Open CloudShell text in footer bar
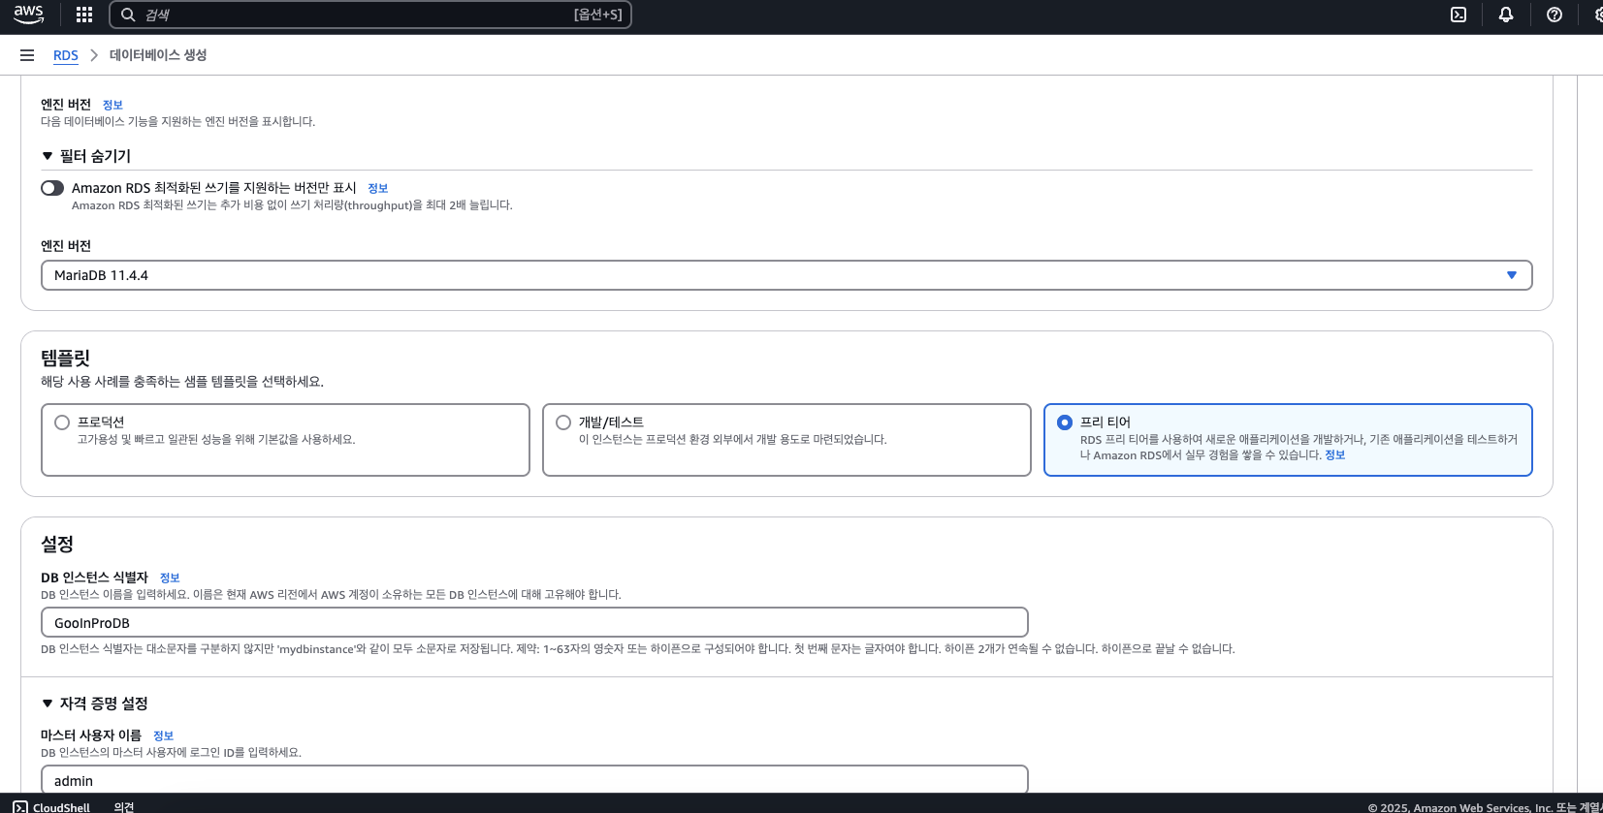The width and height of the screenshot is (1603, 813). click(61, 807)
